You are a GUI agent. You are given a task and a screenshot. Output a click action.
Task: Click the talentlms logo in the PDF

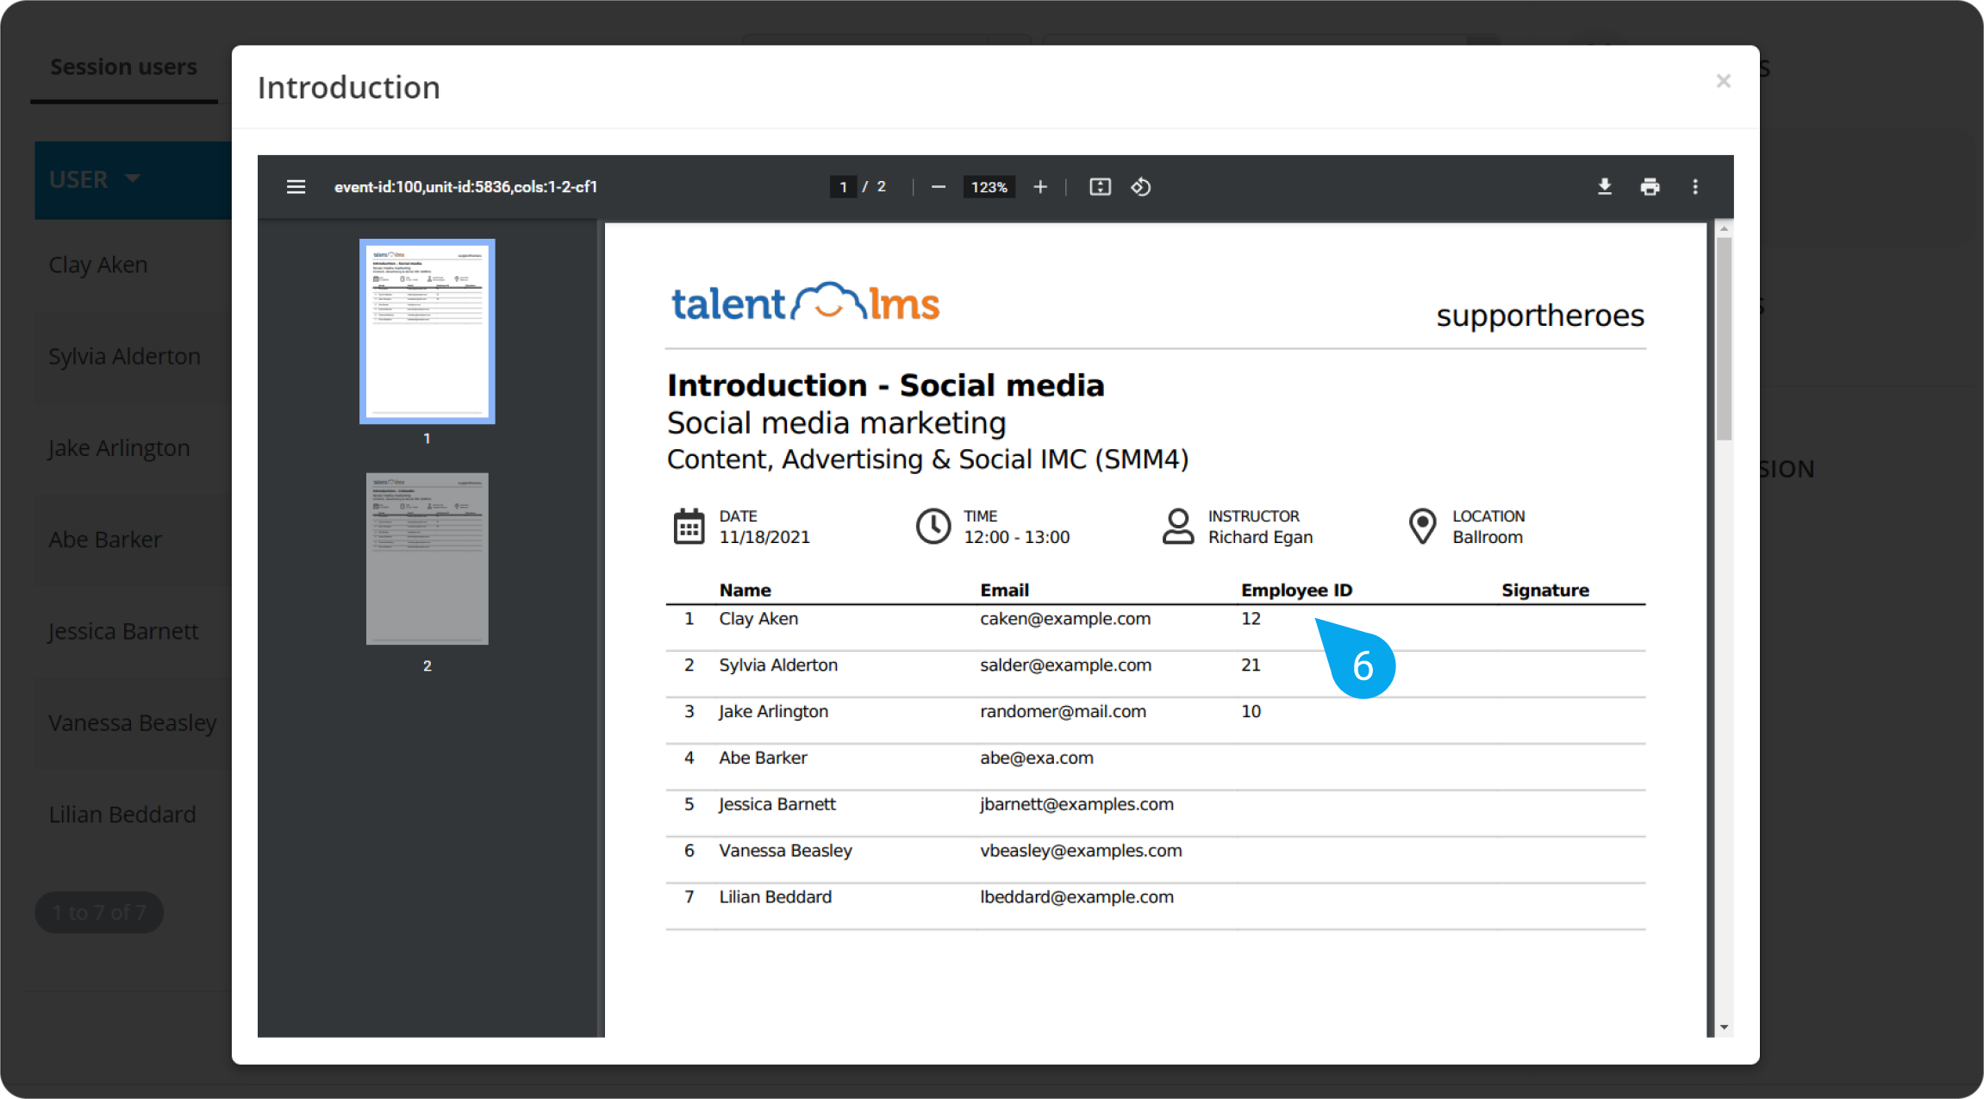pyautogui.click(x=805, y=303)
